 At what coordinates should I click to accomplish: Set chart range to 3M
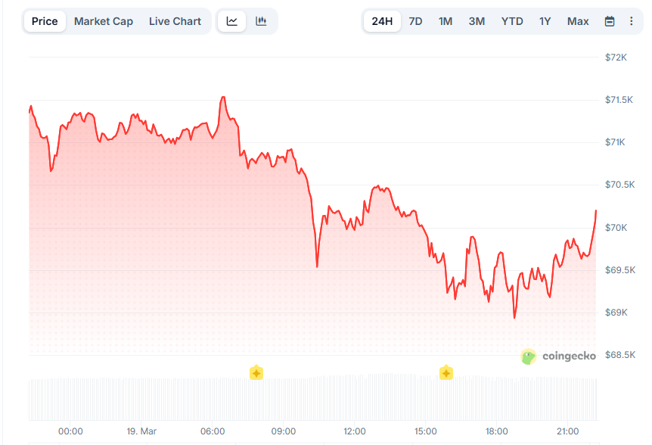pos(477,21)
